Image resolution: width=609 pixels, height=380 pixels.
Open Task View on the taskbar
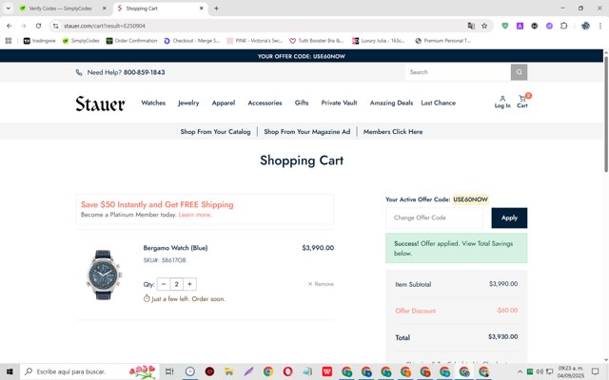tap(169, 371)
